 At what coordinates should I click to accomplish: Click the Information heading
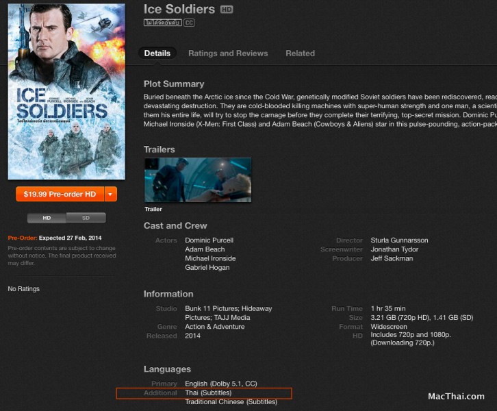pos(168,294)
